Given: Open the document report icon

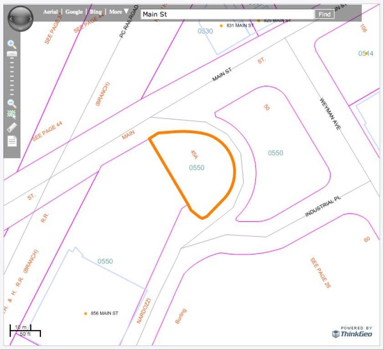Looking at the screenshot, I should 12,141.
